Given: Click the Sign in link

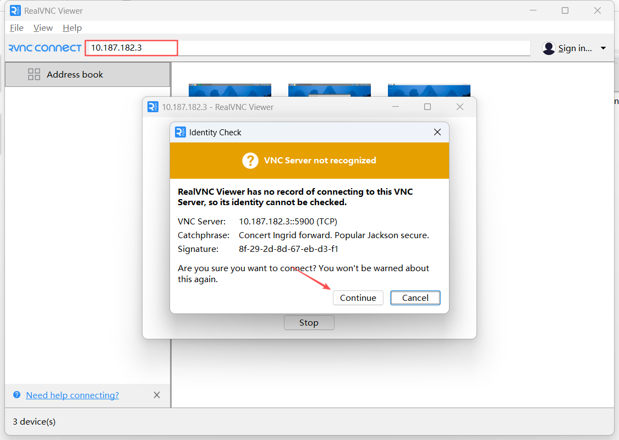Looking at the screenshot, I should pyautogui.click(x=575, y=48).
